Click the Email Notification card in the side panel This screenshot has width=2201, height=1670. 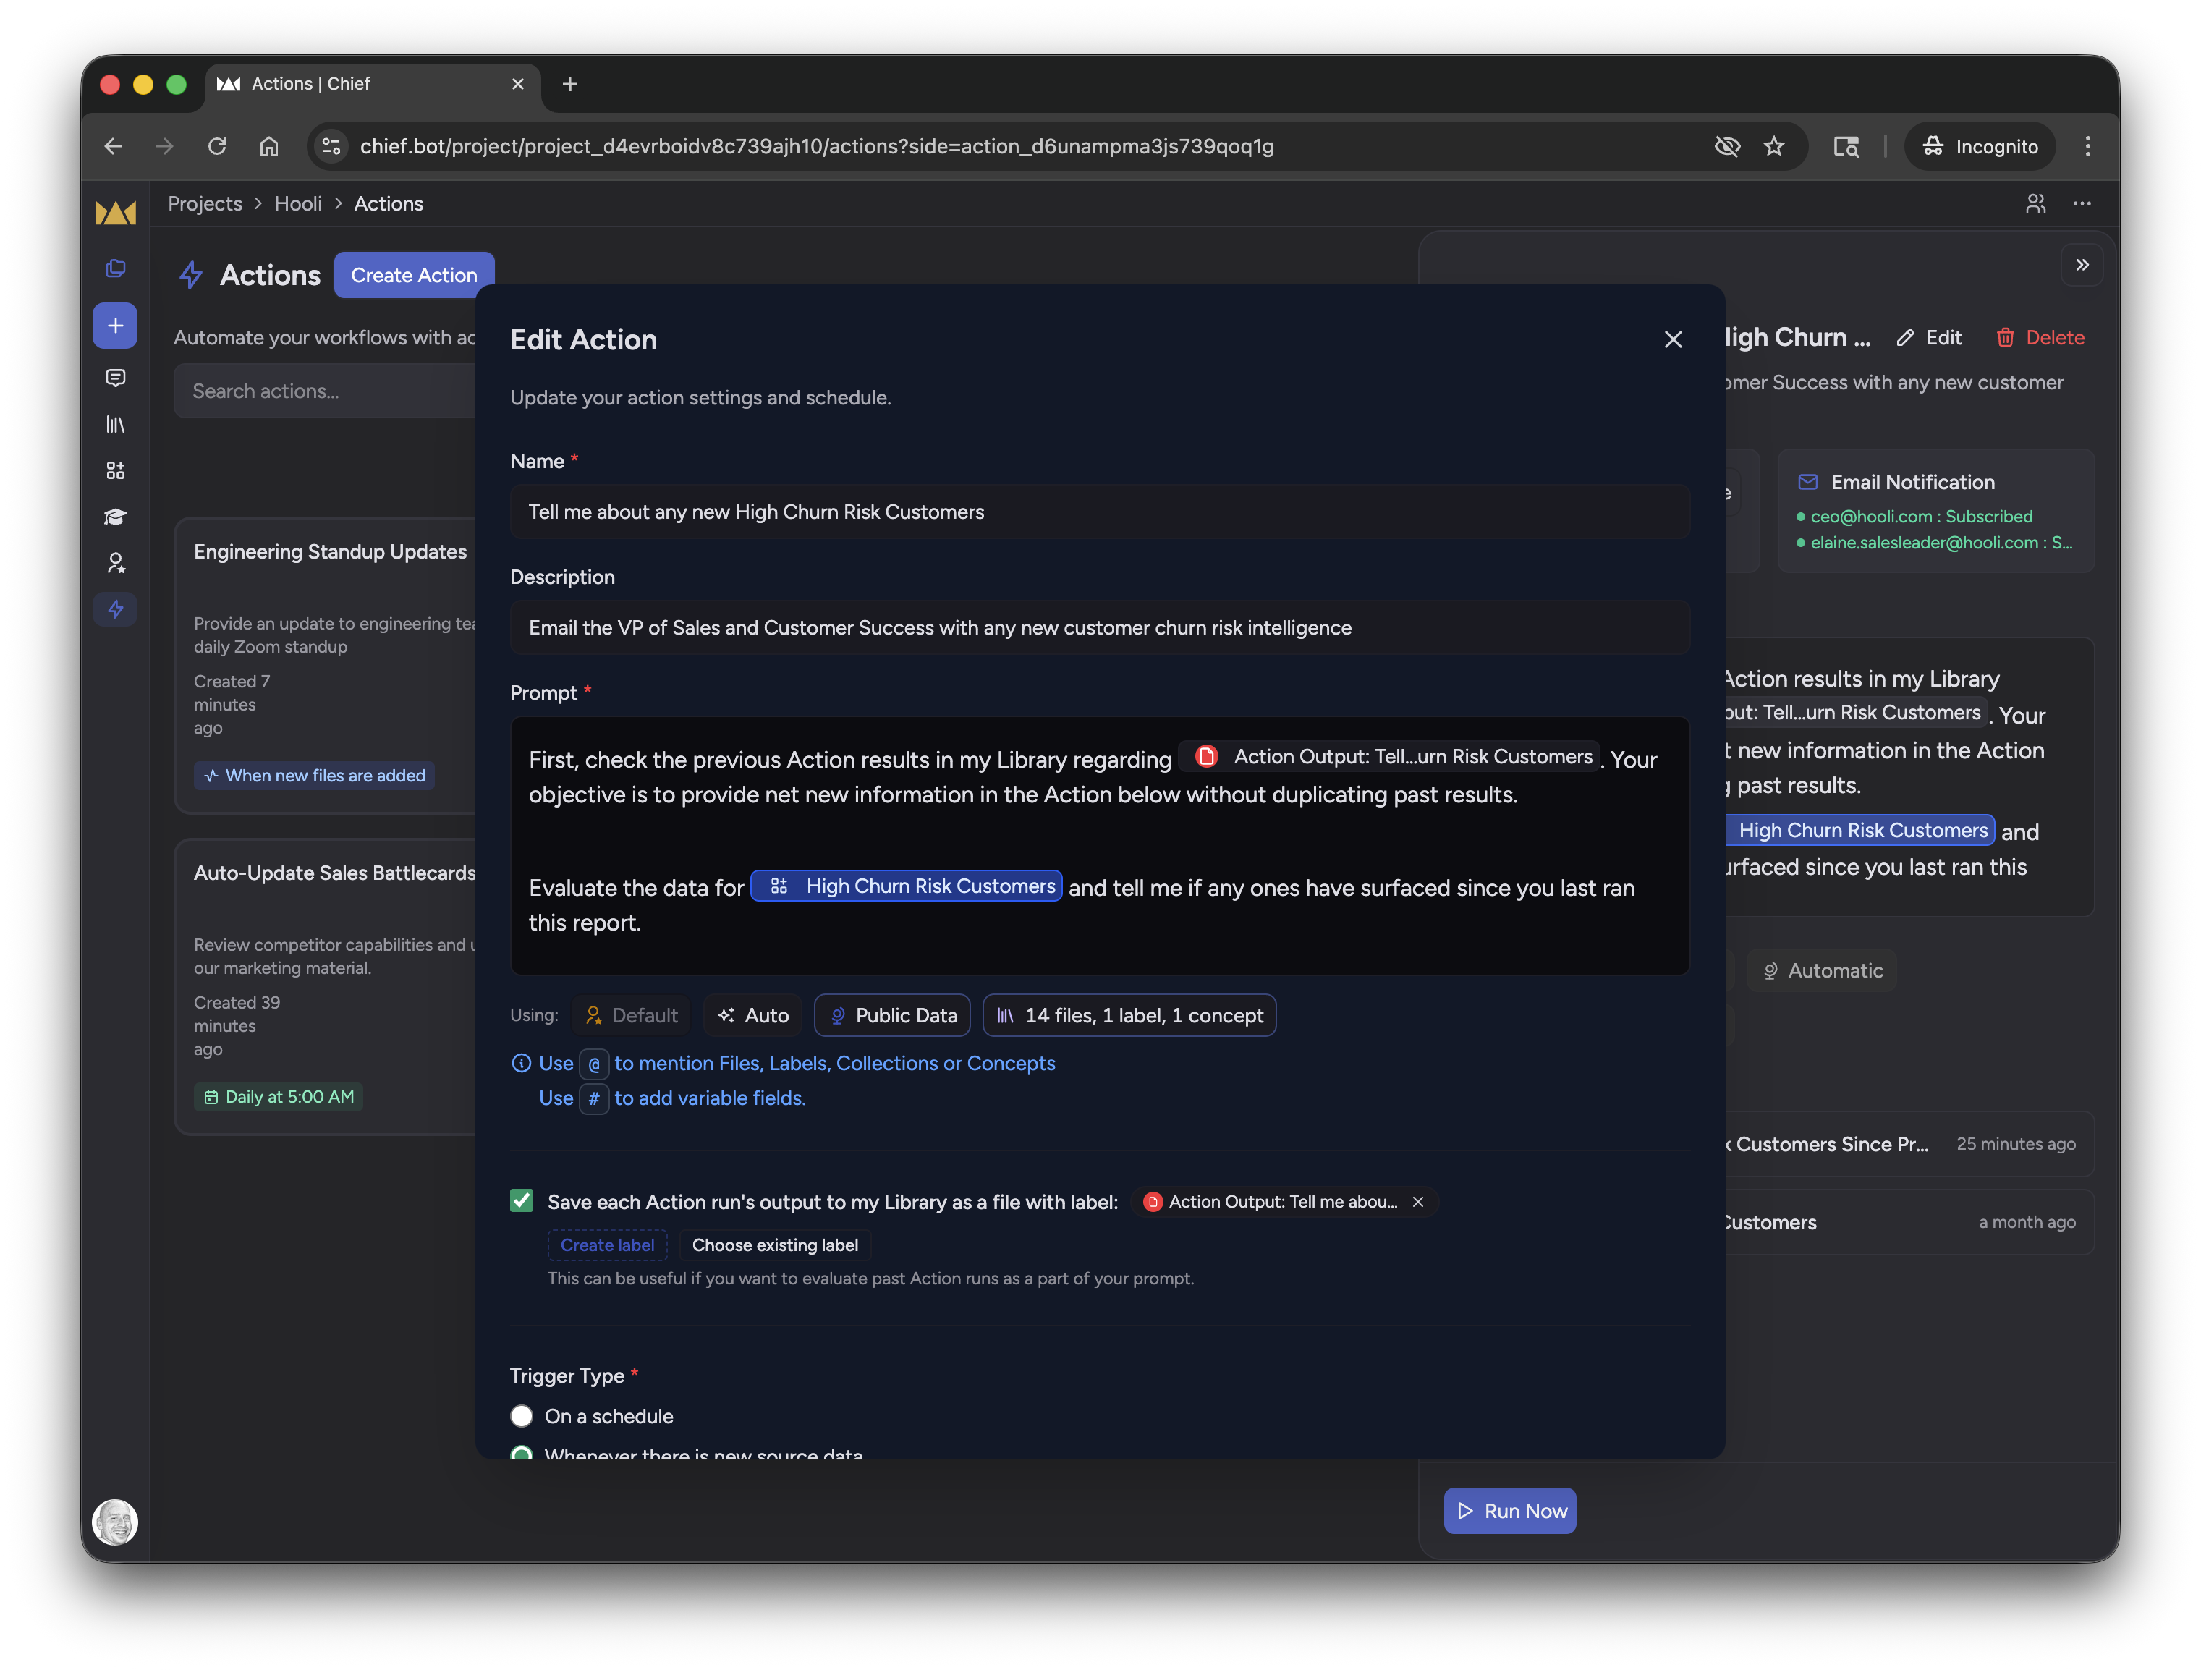(1935, 511)
